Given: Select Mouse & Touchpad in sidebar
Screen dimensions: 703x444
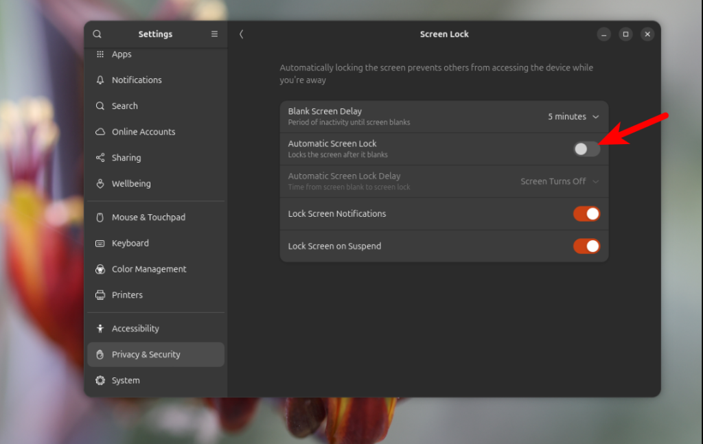Looking at the screenshot, I should (x=148, y=218).
